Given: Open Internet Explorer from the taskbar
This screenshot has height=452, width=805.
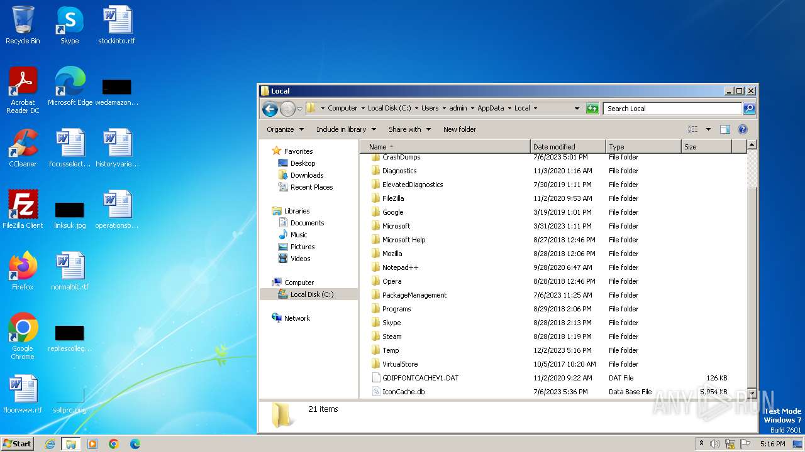Looking at the screenshot, I should click(50, 444).
